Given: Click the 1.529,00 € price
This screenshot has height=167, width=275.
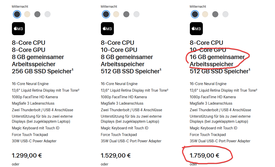Looking at the screenshot, I should (116, 155).
